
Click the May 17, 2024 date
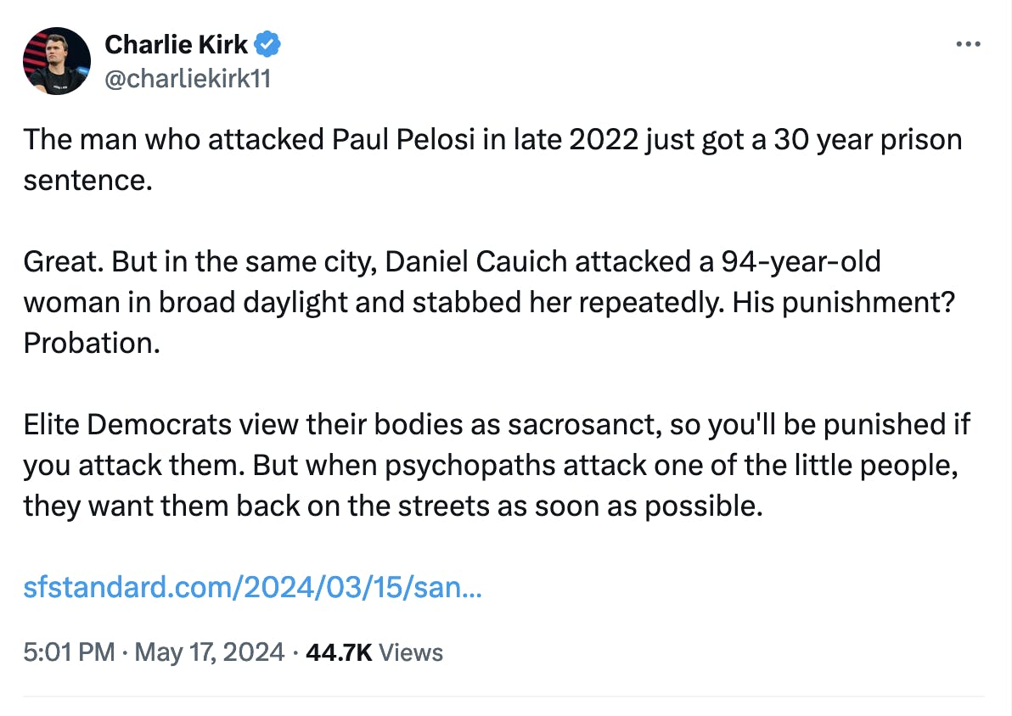(x=209, y=652)
